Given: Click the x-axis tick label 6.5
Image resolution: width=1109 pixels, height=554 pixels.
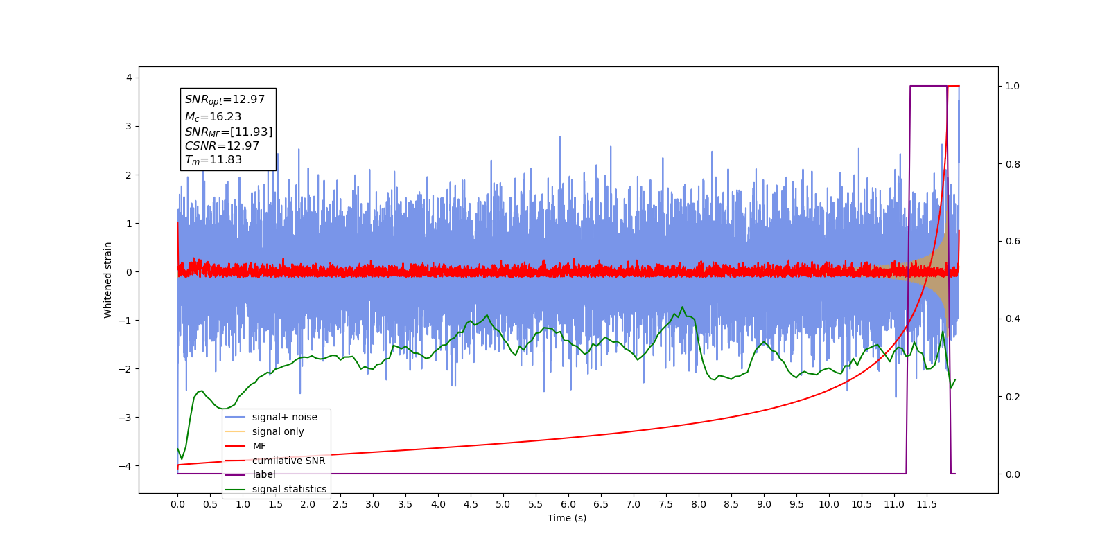Looking at the screenshot, I should (601, 504).
